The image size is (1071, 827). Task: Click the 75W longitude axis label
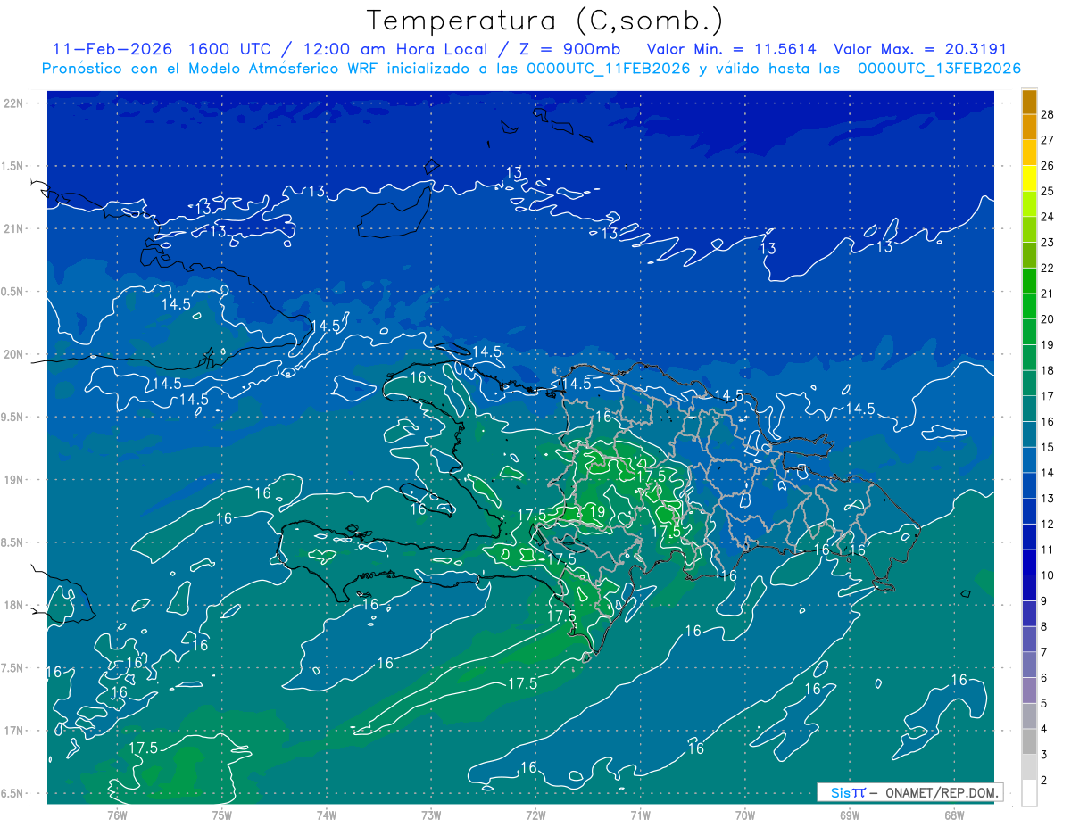(x=221, y=815)
